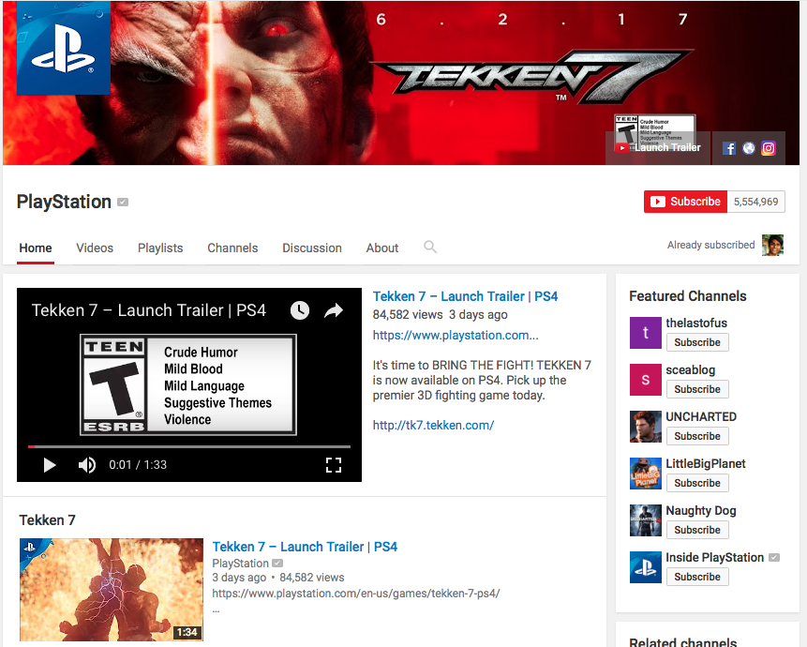This screenshot has height=647, width=807.
Task: Subscribe to UNCHARTED channel
Action: click(x=697, y=436)
